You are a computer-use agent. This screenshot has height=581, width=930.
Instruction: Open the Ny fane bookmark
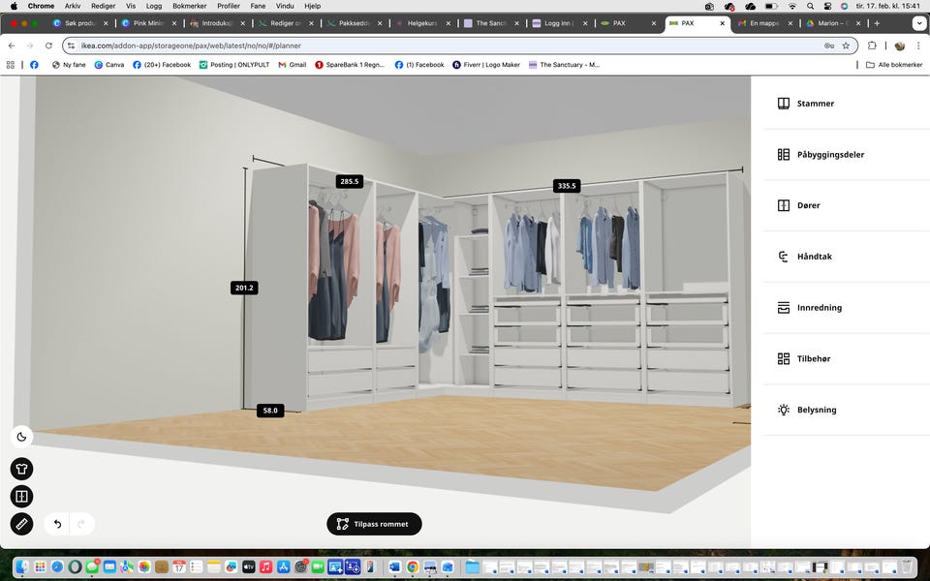pos(69,65)
